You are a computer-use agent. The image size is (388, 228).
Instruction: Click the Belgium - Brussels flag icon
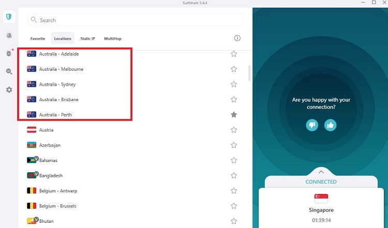pyautogui.click(x=32, y=206)
